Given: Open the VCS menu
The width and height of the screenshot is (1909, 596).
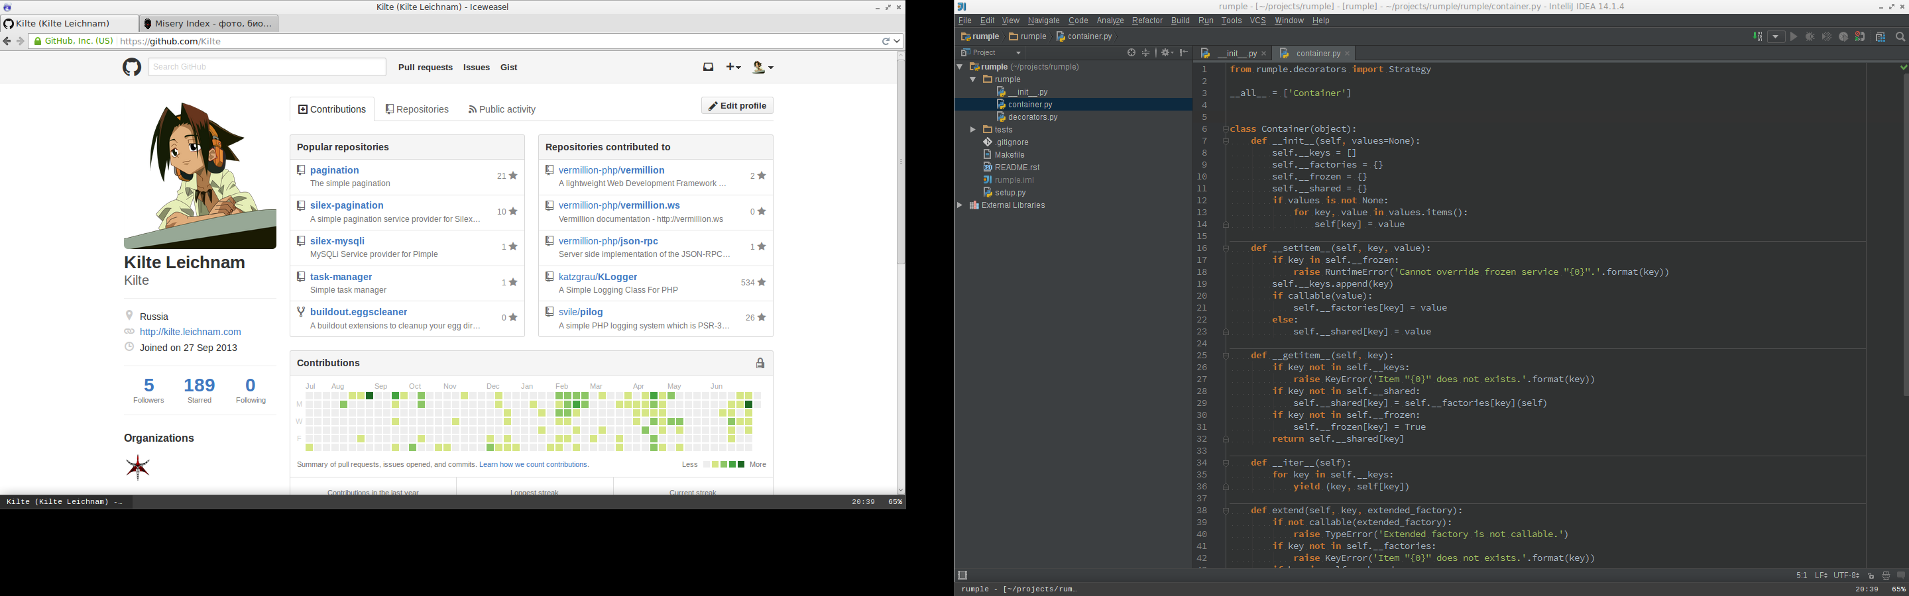Looking at the screenshot, I should (x=1257, y=21).
